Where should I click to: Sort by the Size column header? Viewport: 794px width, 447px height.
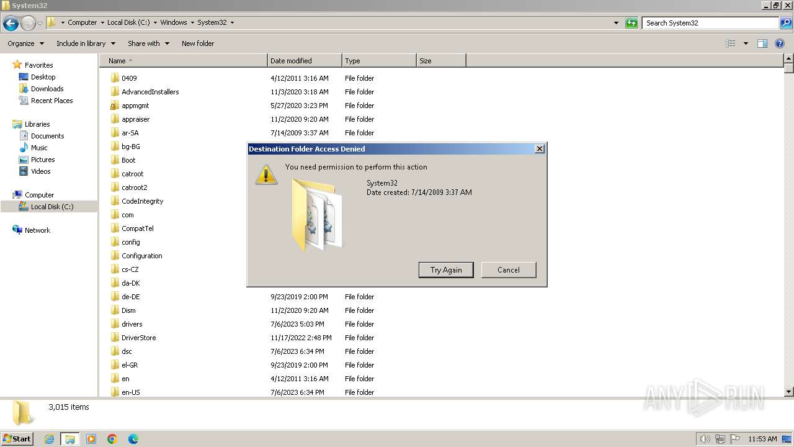pos(441,61)
